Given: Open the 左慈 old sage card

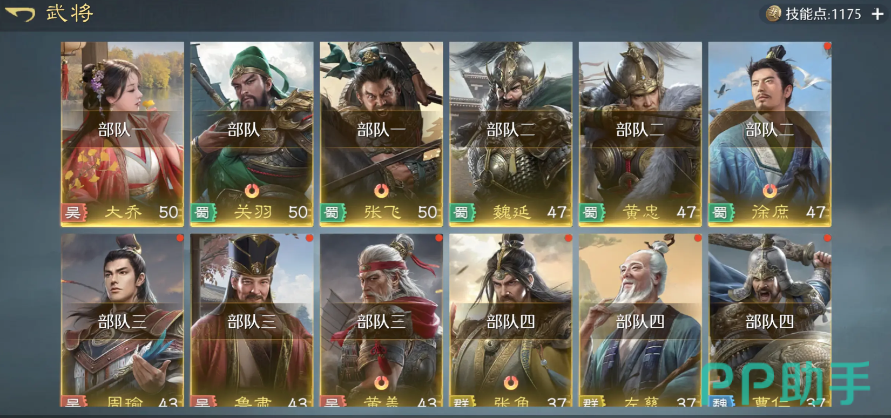Looking at the screenshot, I should click(x=640, y=320).
